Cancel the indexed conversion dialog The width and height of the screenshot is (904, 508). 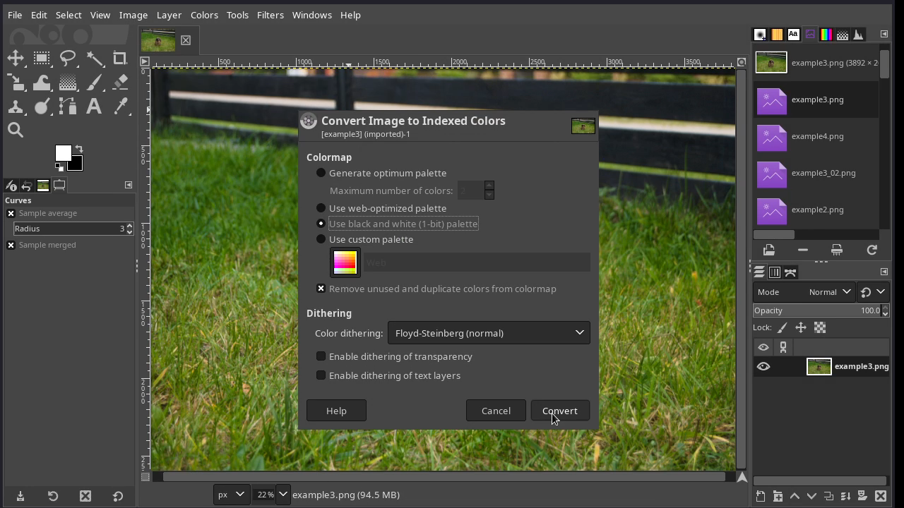[496, 411]
